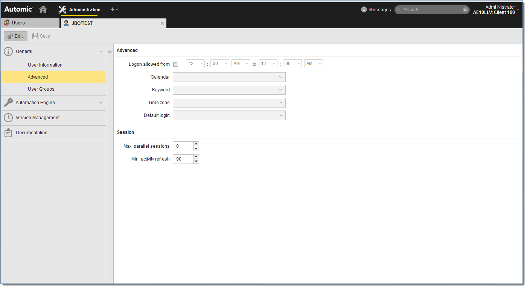Click the Home icon in the top bar
Image resolution: width=527 pixels, height=288 pixels.
(x=43, y=9)
